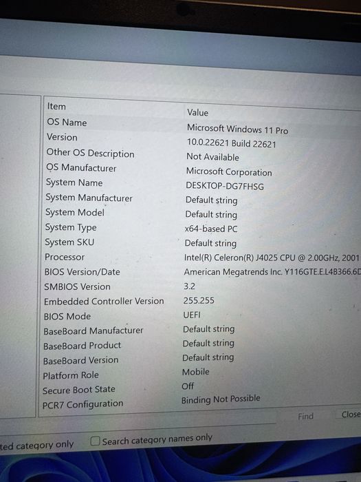Click the Close button
The height and width of the screenshot is (482, 361).
[x=351, y=415]
